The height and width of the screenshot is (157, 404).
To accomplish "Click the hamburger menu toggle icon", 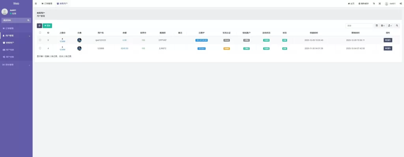I will coord(36,4).
